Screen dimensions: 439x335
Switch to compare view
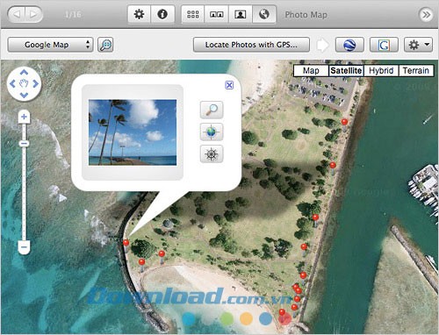coord(217,14)
